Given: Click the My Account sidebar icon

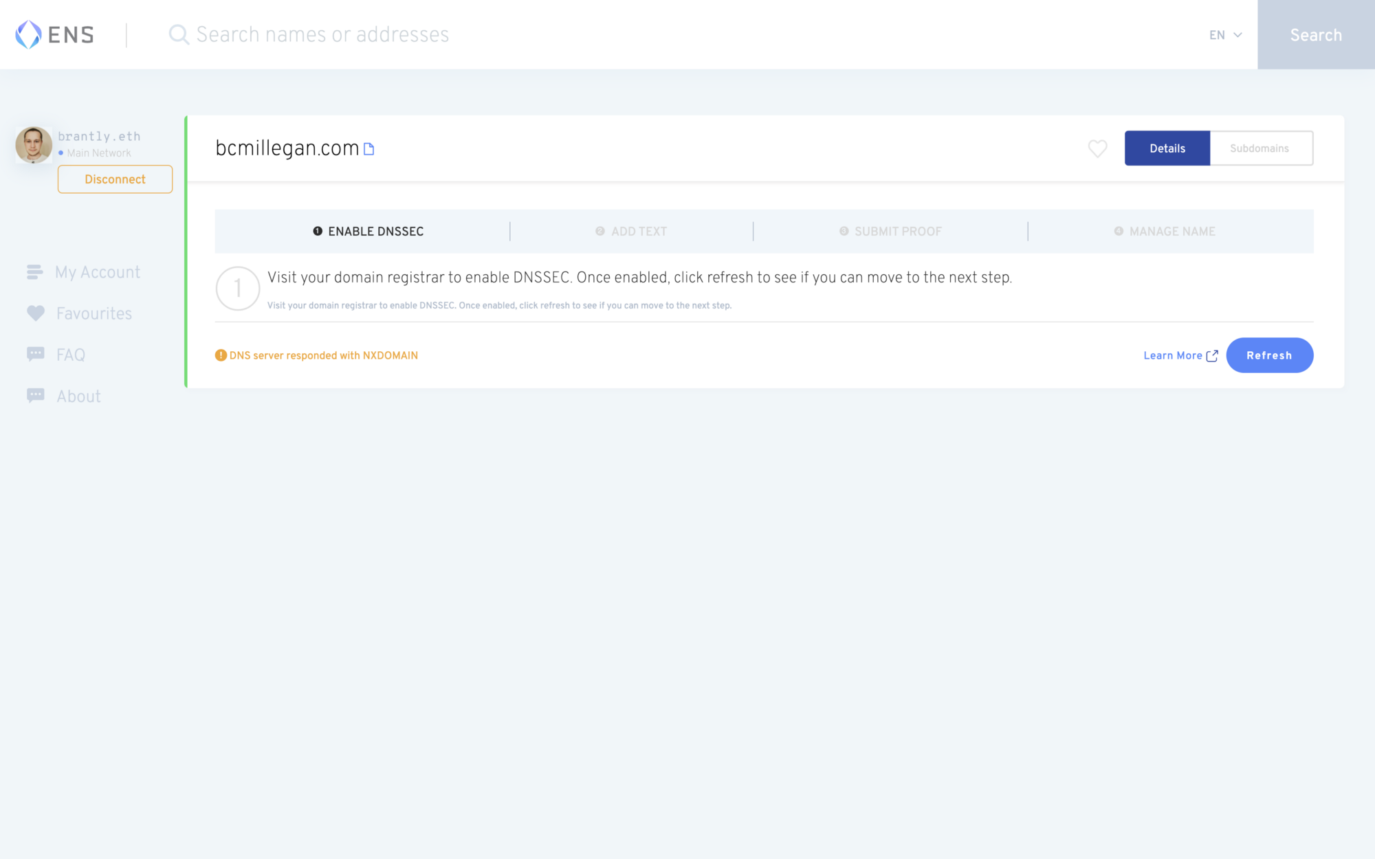Looking at the screenshot, I should pyautogui.click(x=35, y=272).
